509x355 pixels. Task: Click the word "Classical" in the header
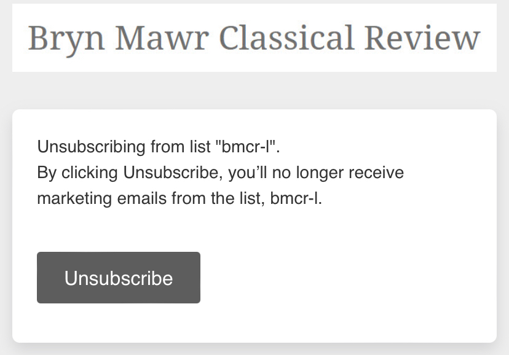point(286,38)
